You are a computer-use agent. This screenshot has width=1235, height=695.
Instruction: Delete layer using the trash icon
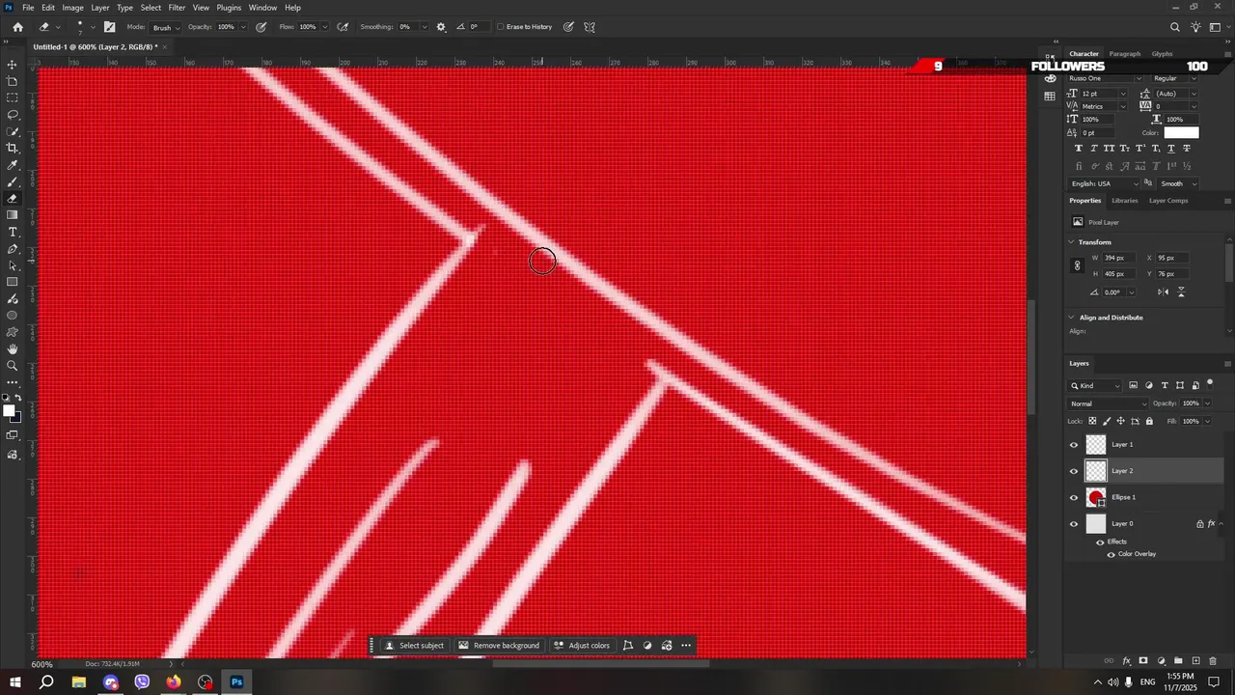coord(1213,661)
